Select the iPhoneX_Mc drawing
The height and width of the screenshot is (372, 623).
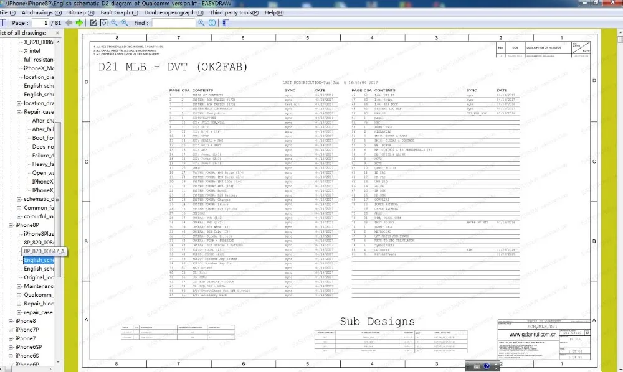tap(39, 68)
